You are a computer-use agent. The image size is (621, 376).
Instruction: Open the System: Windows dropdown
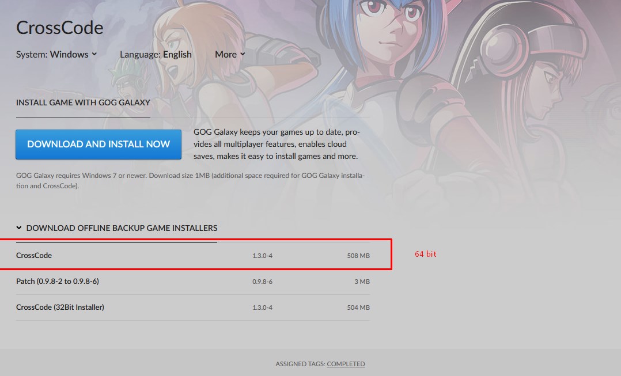coord(56,54)
